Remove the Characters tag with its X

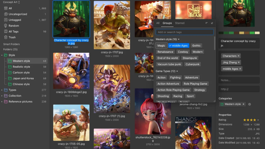point(238,56)
